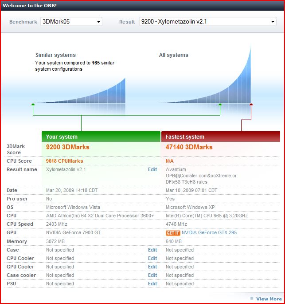Image resolution: width=285 pixels, height=304 pixels.
Task: Click Microsoft Windows XP OS value
Action: click(190, 207)
